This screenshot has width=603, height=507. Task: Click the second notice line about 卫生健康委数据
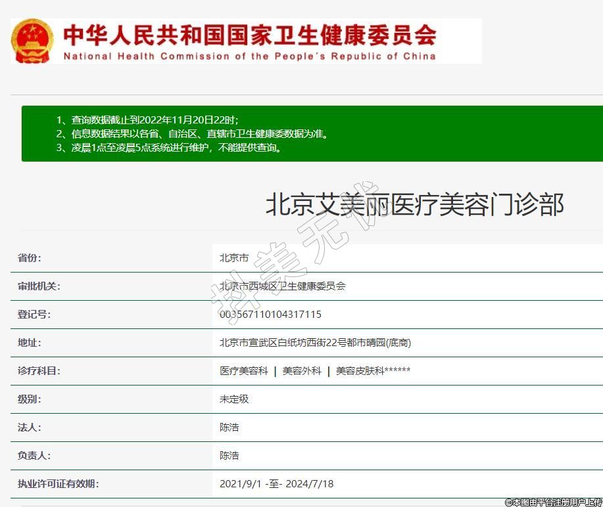(199, 133)
